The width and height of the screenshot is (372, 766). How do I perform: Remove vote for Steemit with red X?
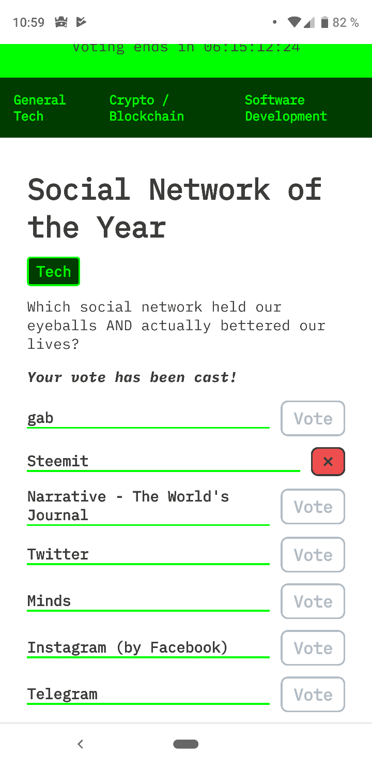tap(328, 462)
